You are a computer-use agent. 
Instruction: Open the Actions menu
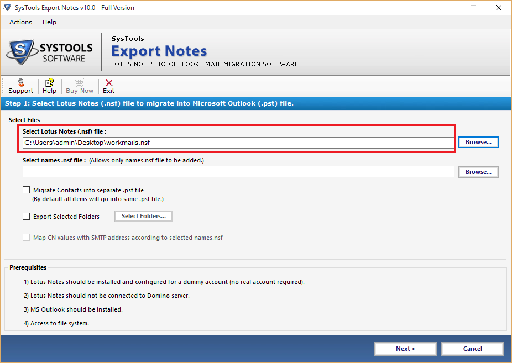click(20, 22)
